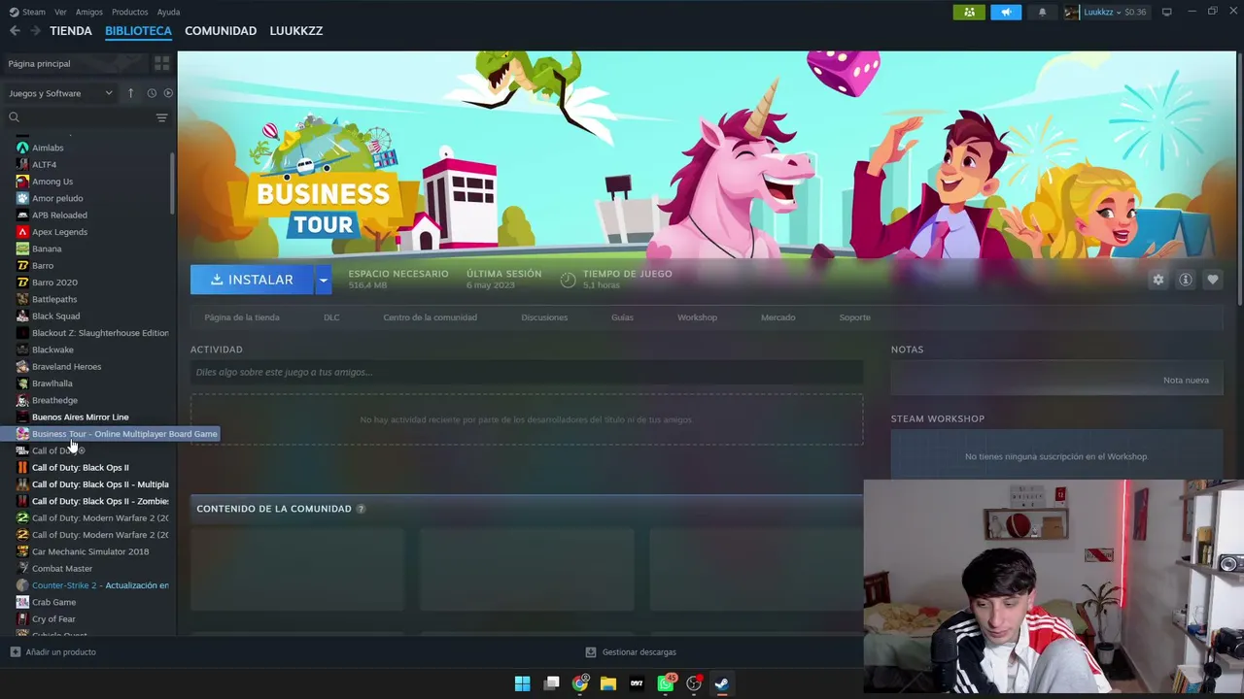This screenshot has height=699, width=1244.
Task: Show game info with the info icon
Action: pyautogui.click(x=1186, y=280)
